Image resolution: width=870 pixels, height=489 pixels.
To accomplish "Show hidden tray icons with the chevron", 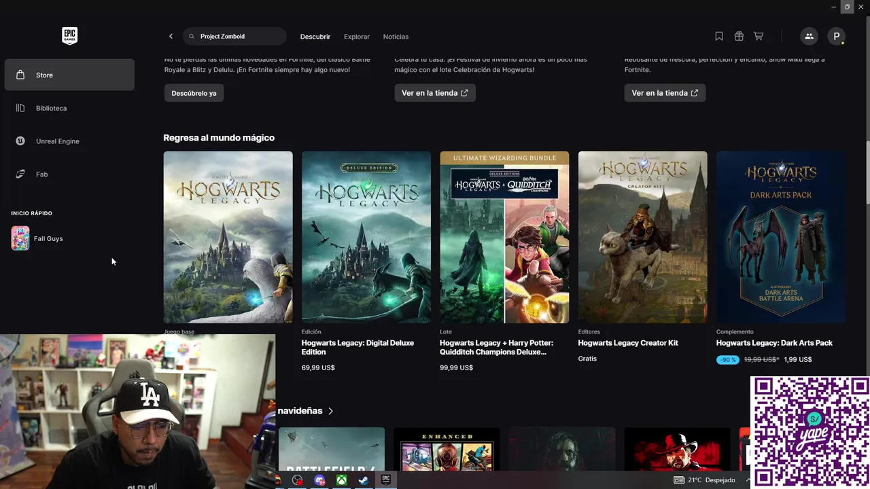I will (748, 480).
